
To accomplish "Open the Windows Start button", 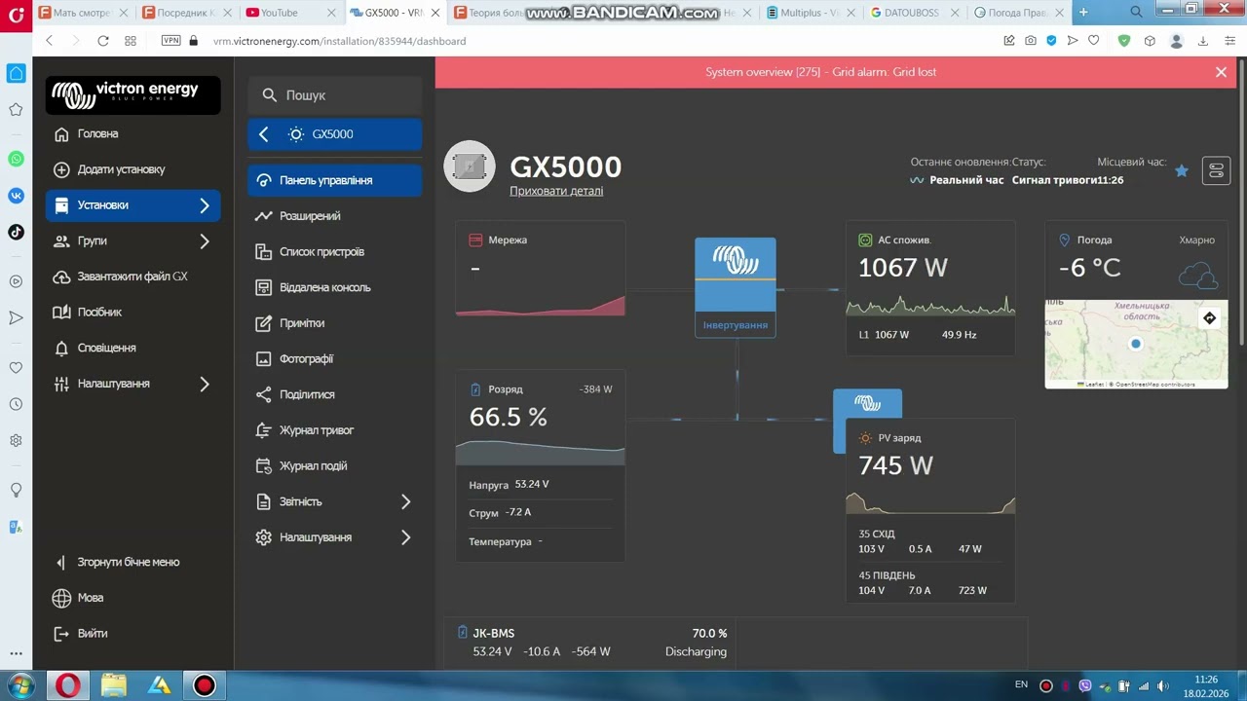I will 20,685.
